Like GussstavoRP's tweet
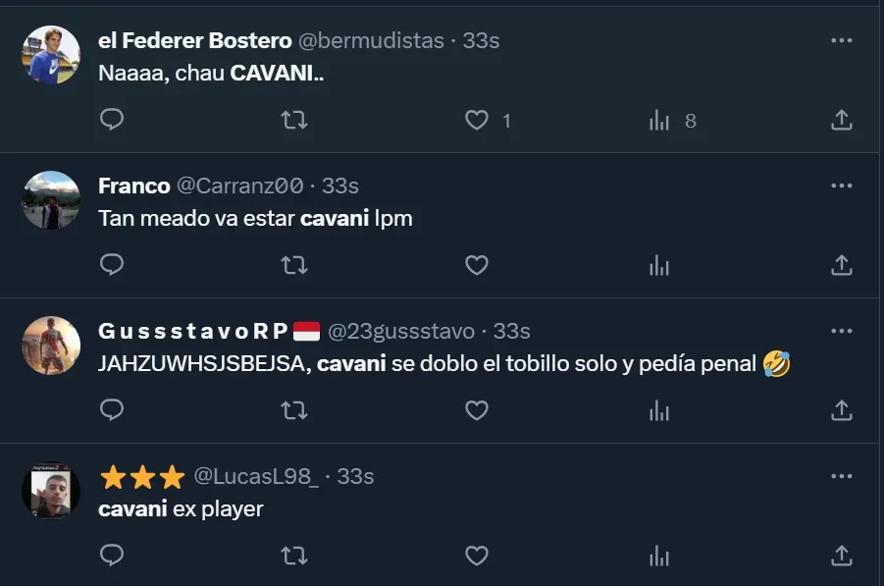884x586 pixels. [x=477, y=410]
